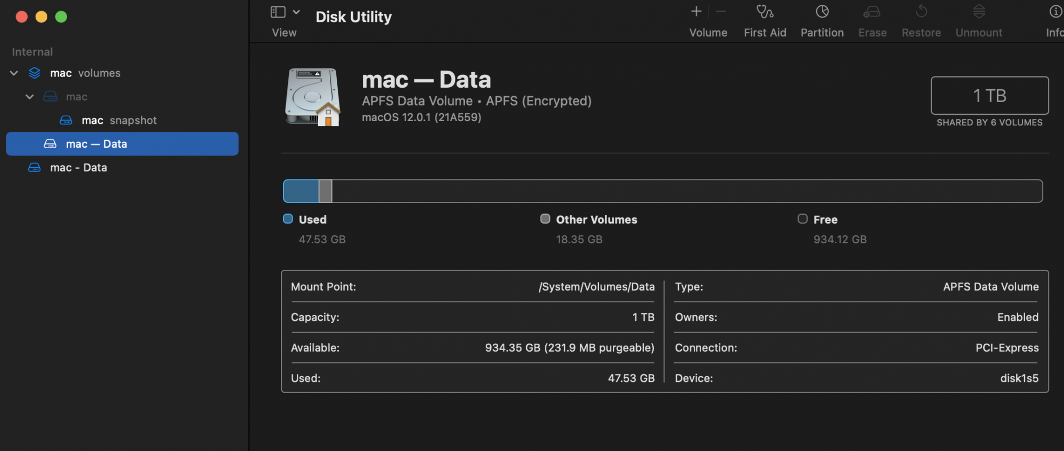The width and height of the screenshot is (1064, 451).
Task: Open the sidebar View icon
Action: pos(278,12)
